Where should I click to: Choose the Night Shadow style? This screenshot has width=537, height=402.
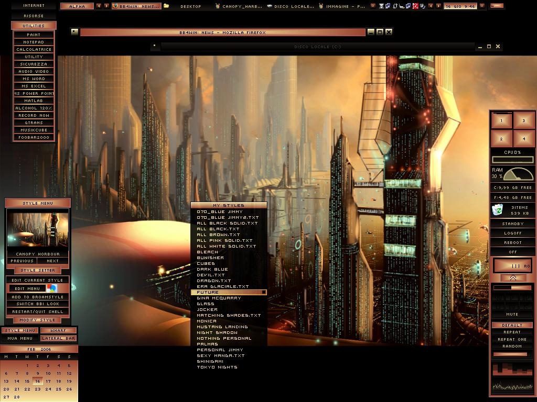[x=229, y=332]
